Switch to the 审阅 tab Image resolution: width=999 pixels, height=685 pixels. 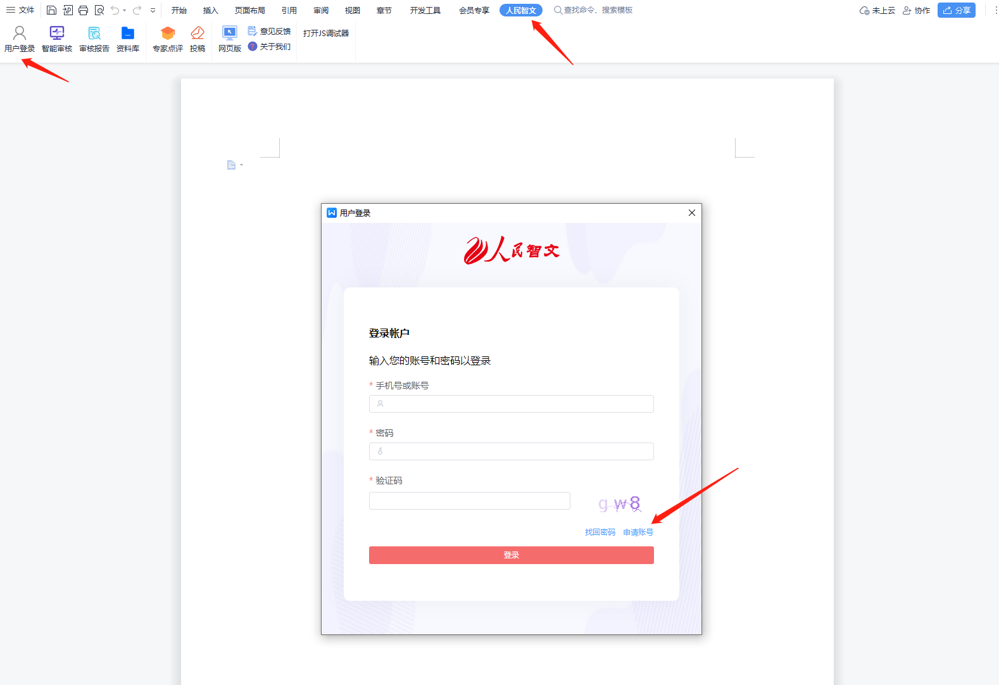tap(321, 10)
